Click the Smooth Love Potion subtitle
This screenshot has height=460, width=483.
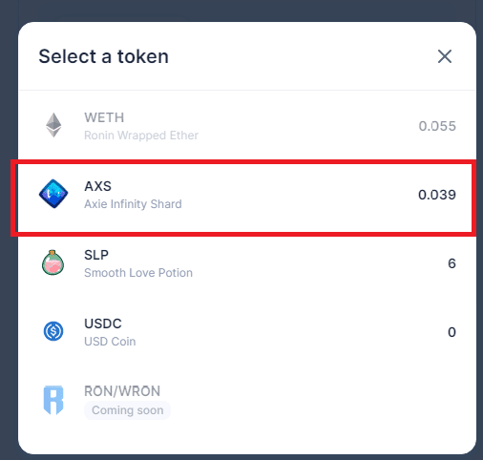(x=138, y=273)
